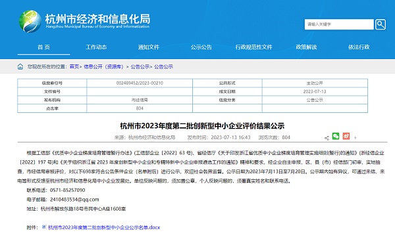Share via Weibo icon
This screenshot has height=237, width=395.
pyautogui.click(x=346, y=136)
